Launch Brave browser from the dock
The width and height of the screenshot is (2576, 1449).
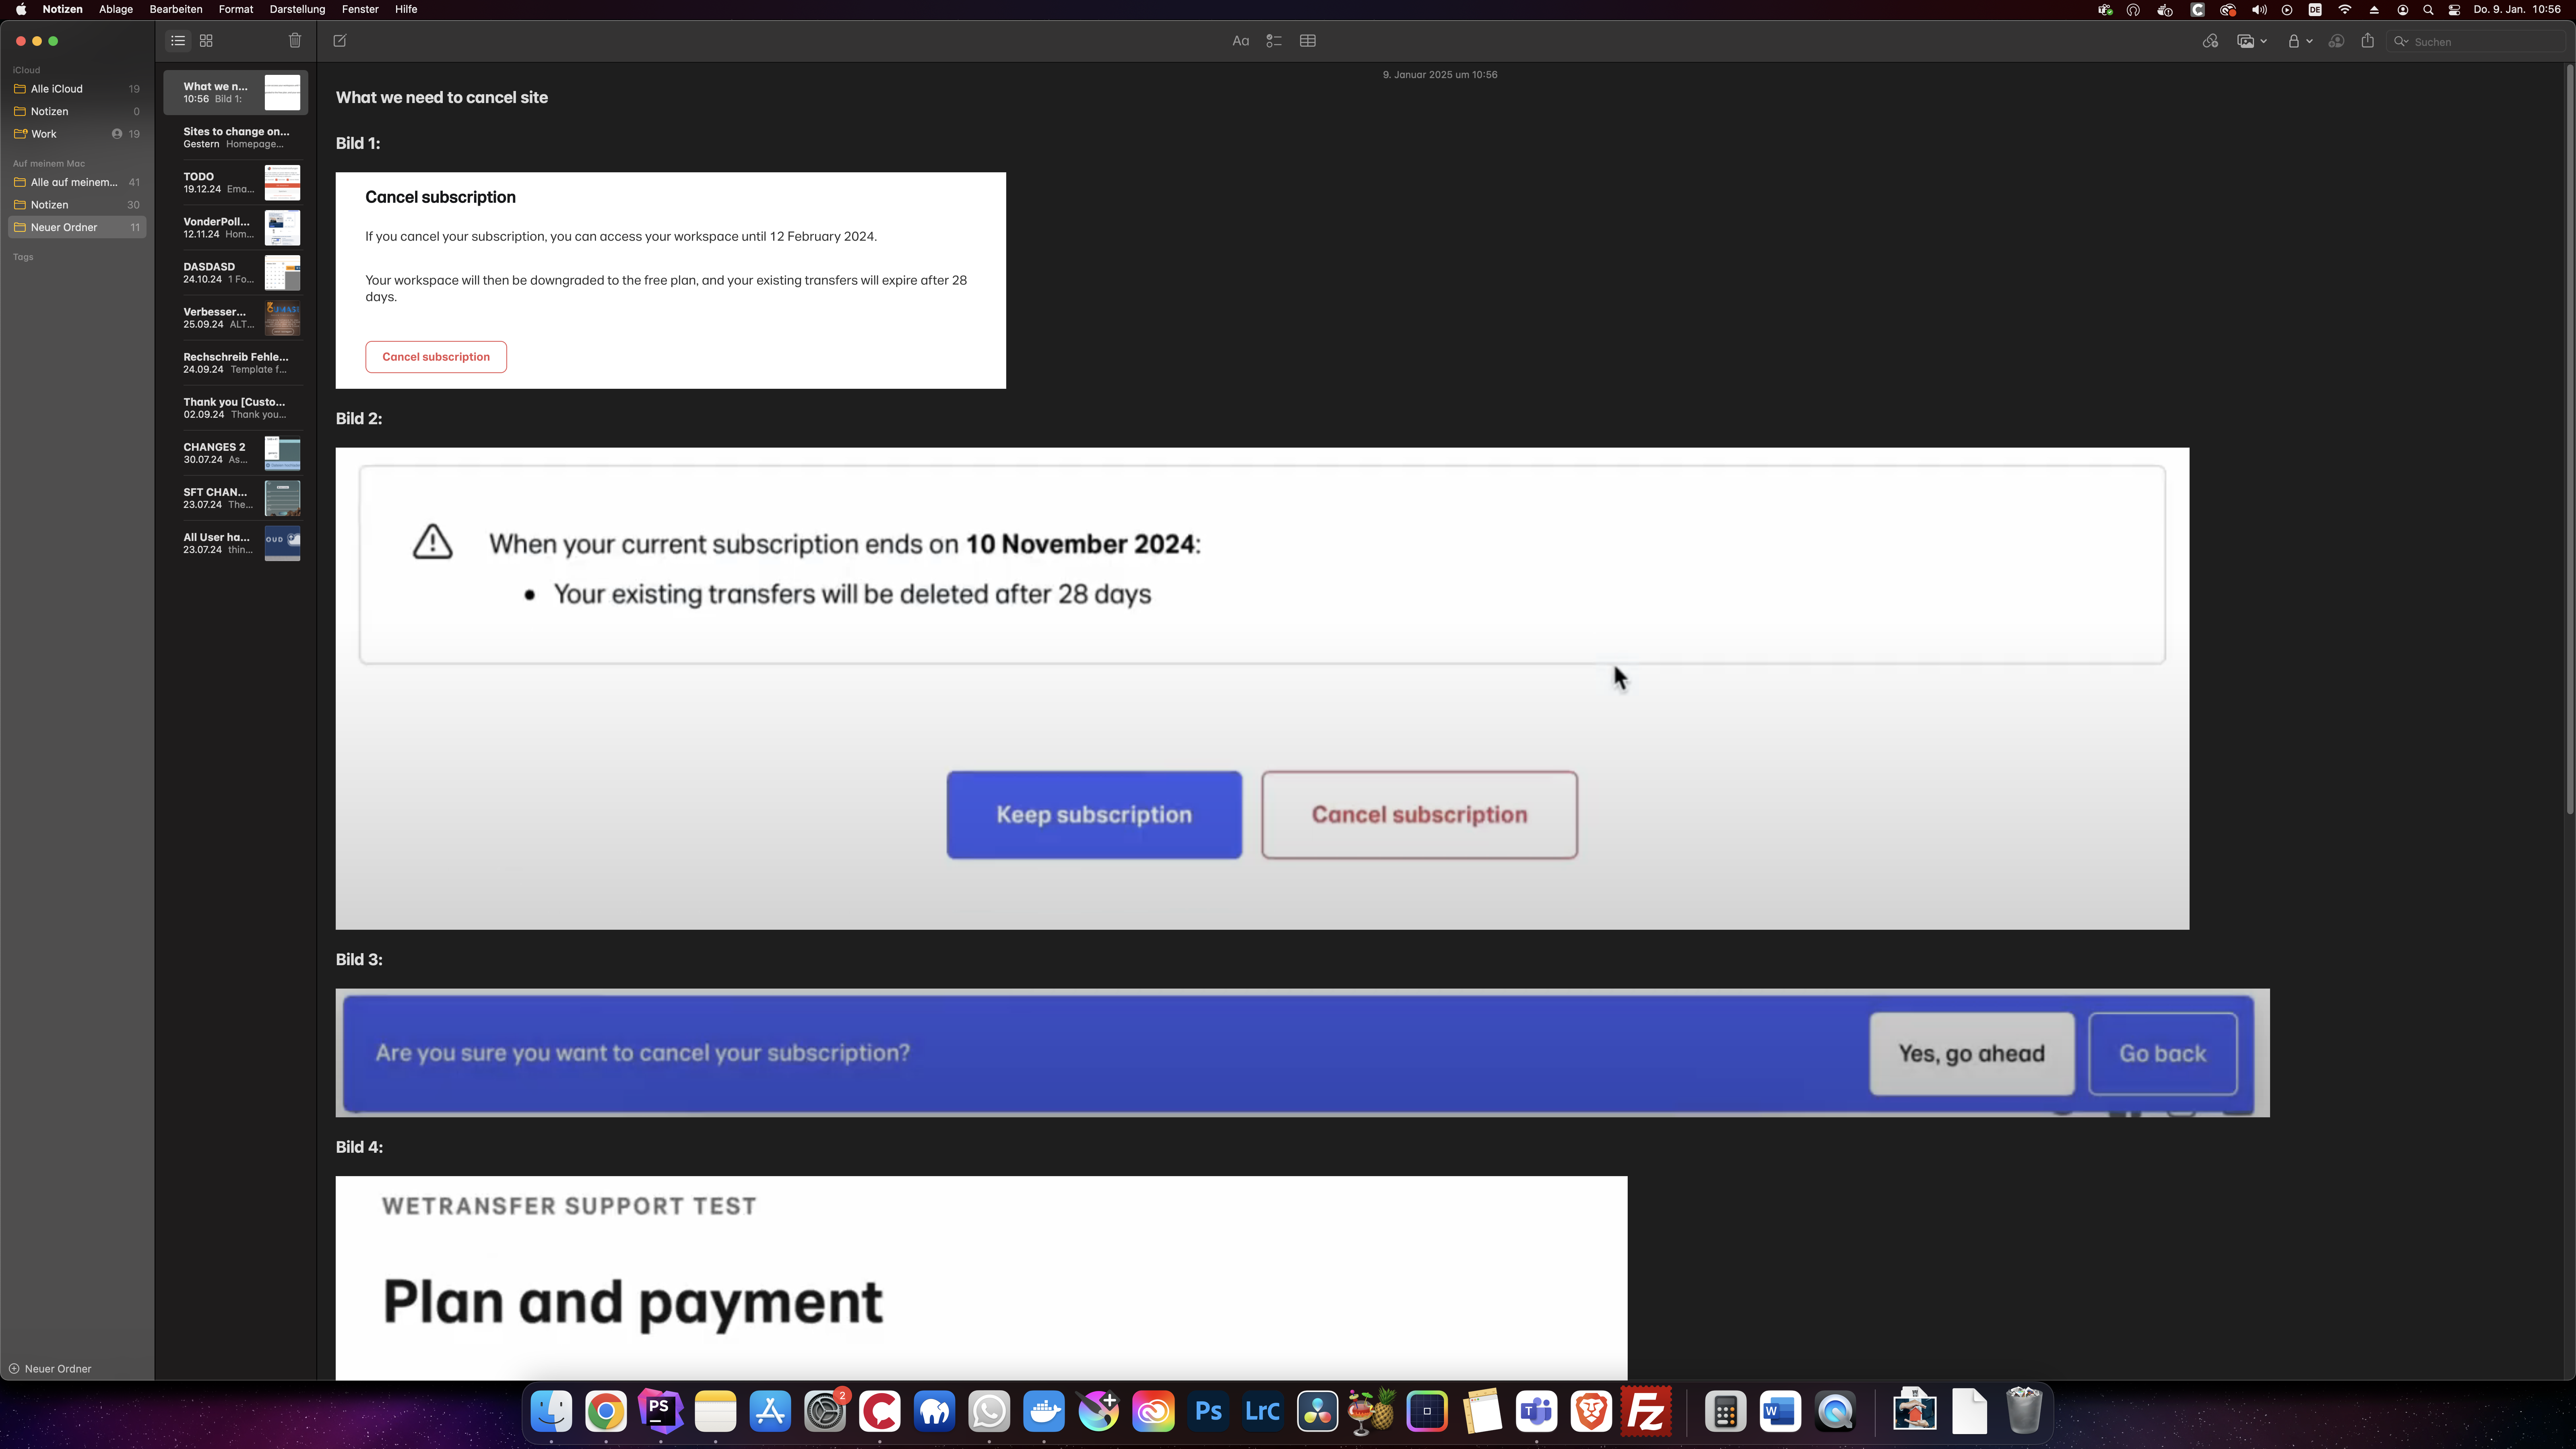1591,1412
